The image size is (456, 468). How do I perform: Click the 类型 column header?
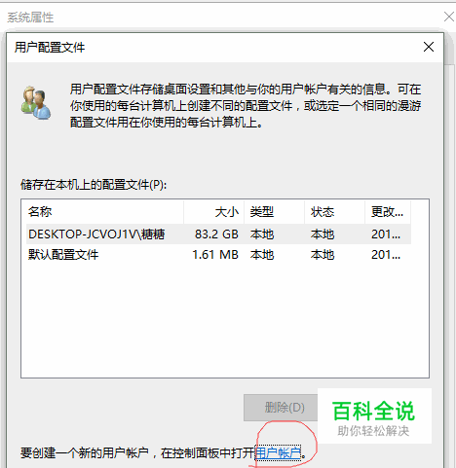274,212
